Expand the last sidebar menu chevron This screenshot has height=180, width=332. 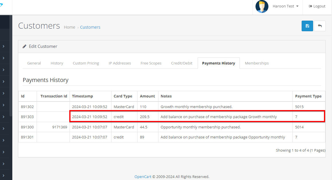pyautogui.click(x=3, y=175)
